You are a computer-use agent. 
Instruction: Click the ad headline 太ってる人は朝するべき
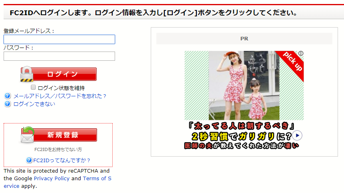pos(241,126)
